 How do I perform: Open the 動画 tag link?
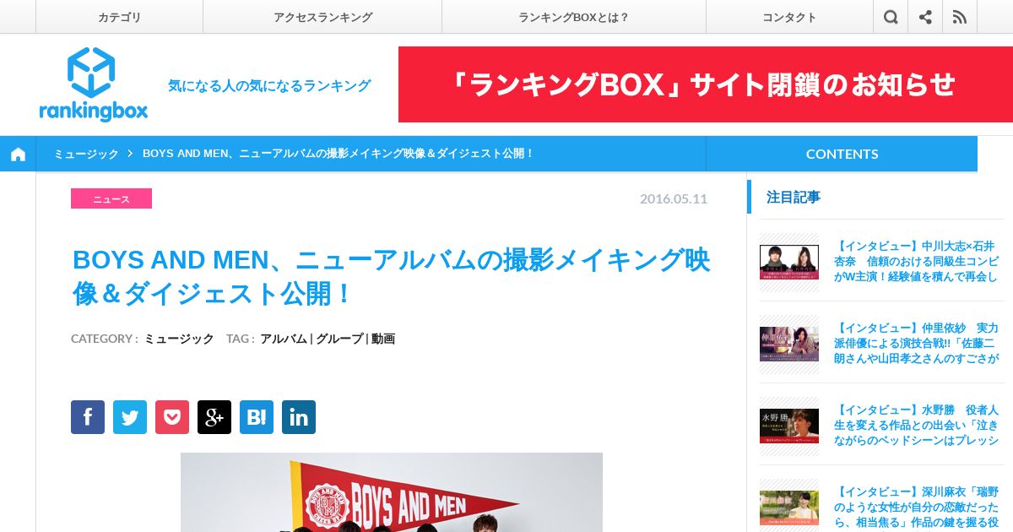pos(383,339)
